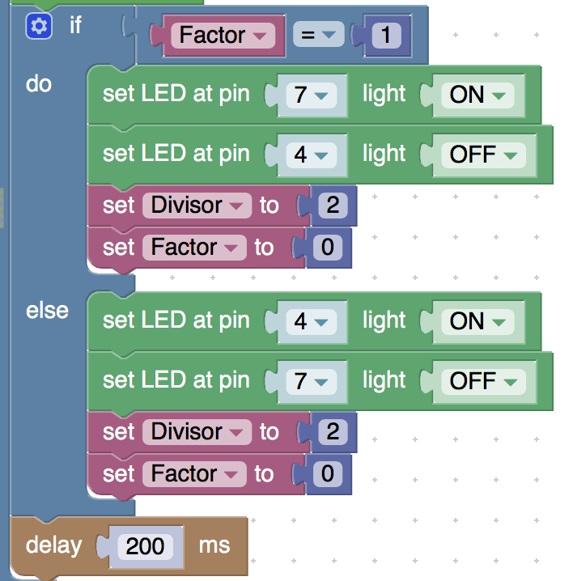
Task: Click the value 2 in the do section
Action: pyautogui.click(x=332, y=206)
